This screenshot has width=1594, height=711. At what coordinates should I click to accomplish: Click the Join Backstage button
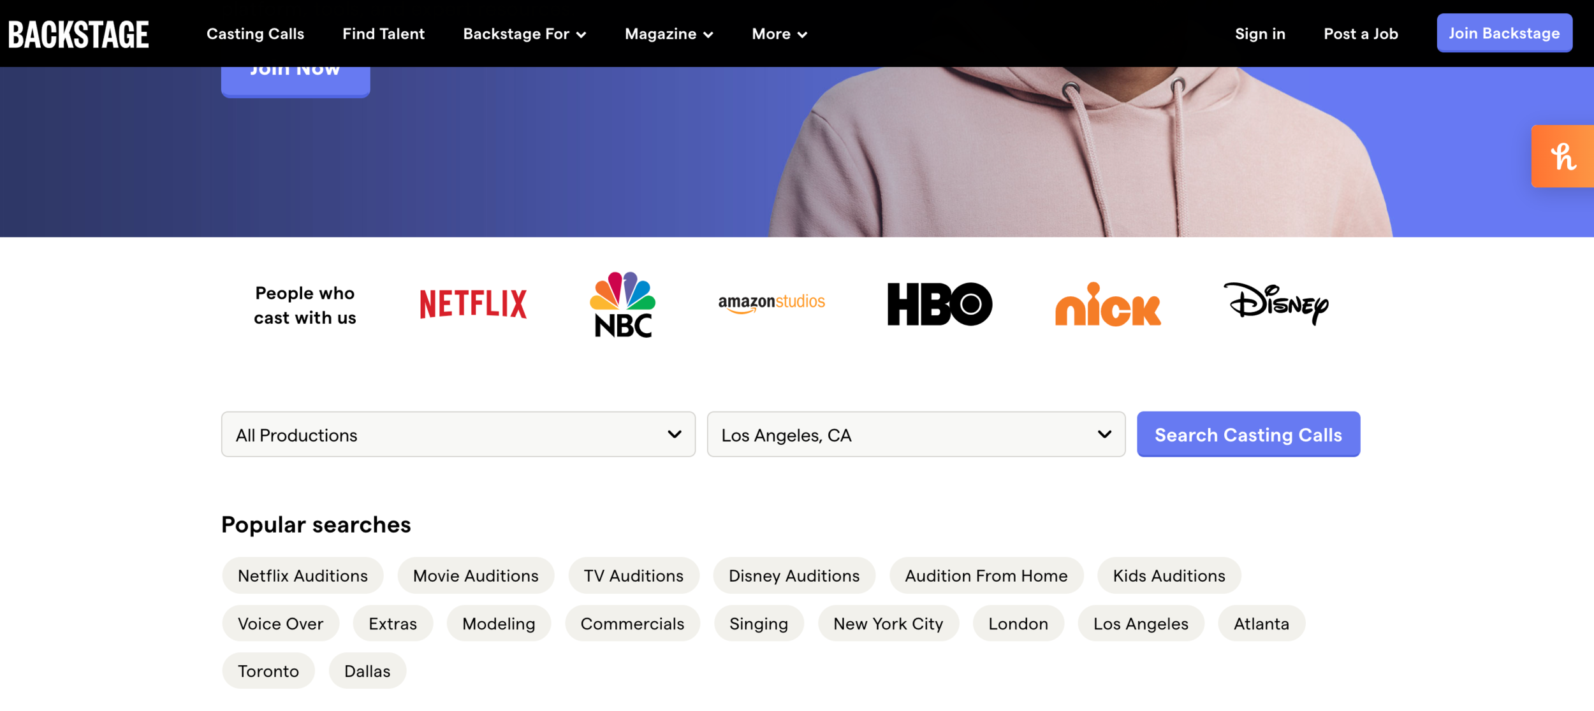1504,33
